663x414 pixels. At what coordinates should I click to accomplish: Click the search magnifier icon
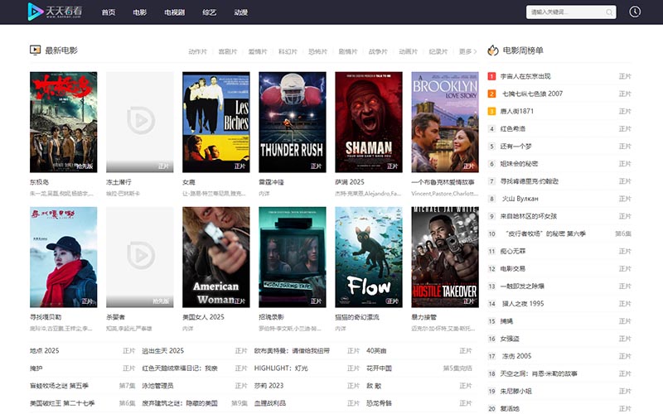[609, 12]
